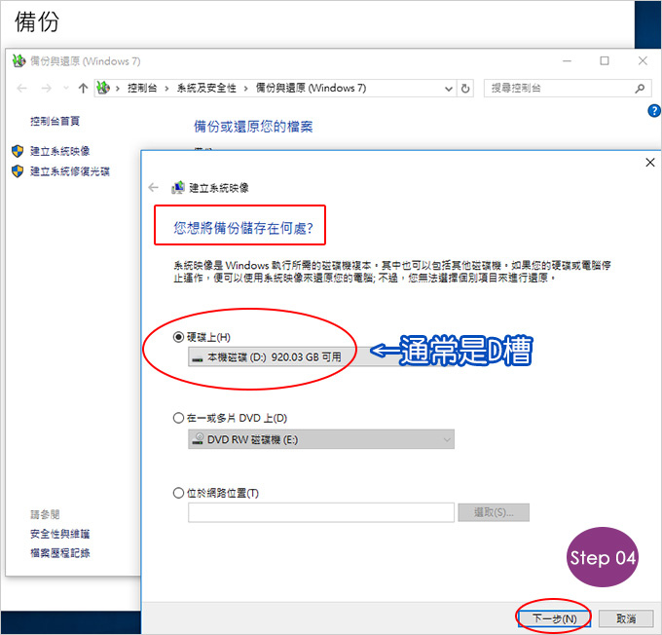Viewport: 662px width, 635px height.
Task: Click the back arrow in the Control Panel window
Action: (22, 89)
